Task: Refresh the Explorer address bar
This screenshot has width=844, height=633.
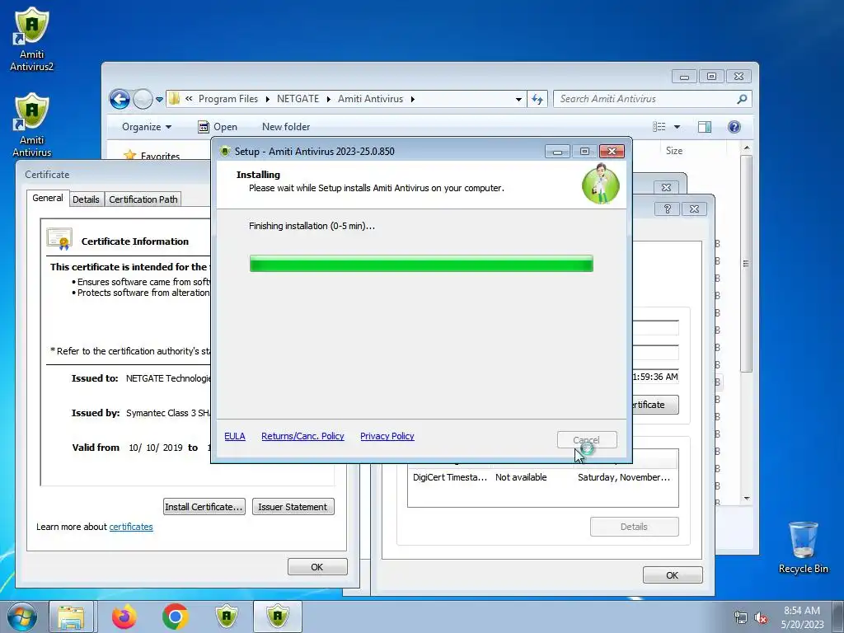Action: click(x=537, y=99)
